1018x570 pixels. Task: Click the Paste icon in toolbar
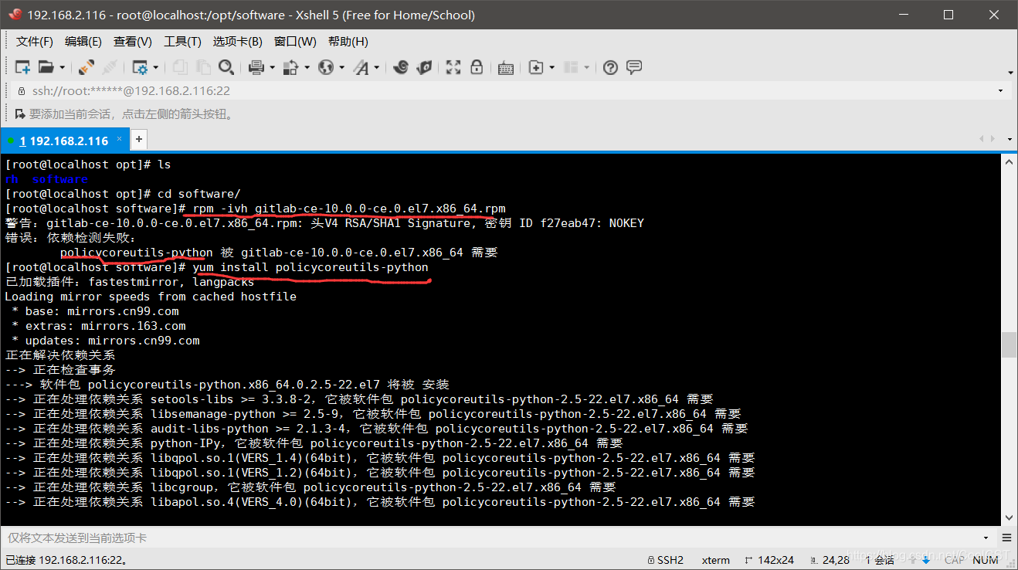coord(203,67)
